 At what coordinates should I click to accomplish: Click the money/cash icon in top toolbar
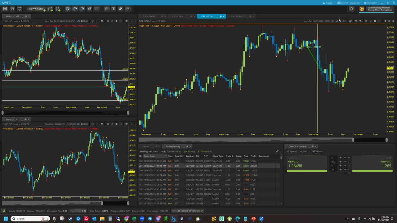coord(89,9)
